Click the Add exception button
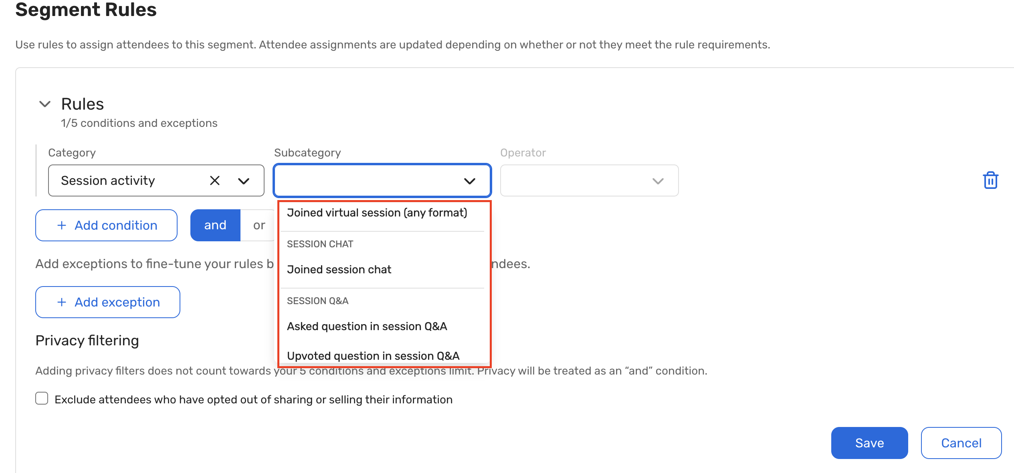 (x=107, y=302)
